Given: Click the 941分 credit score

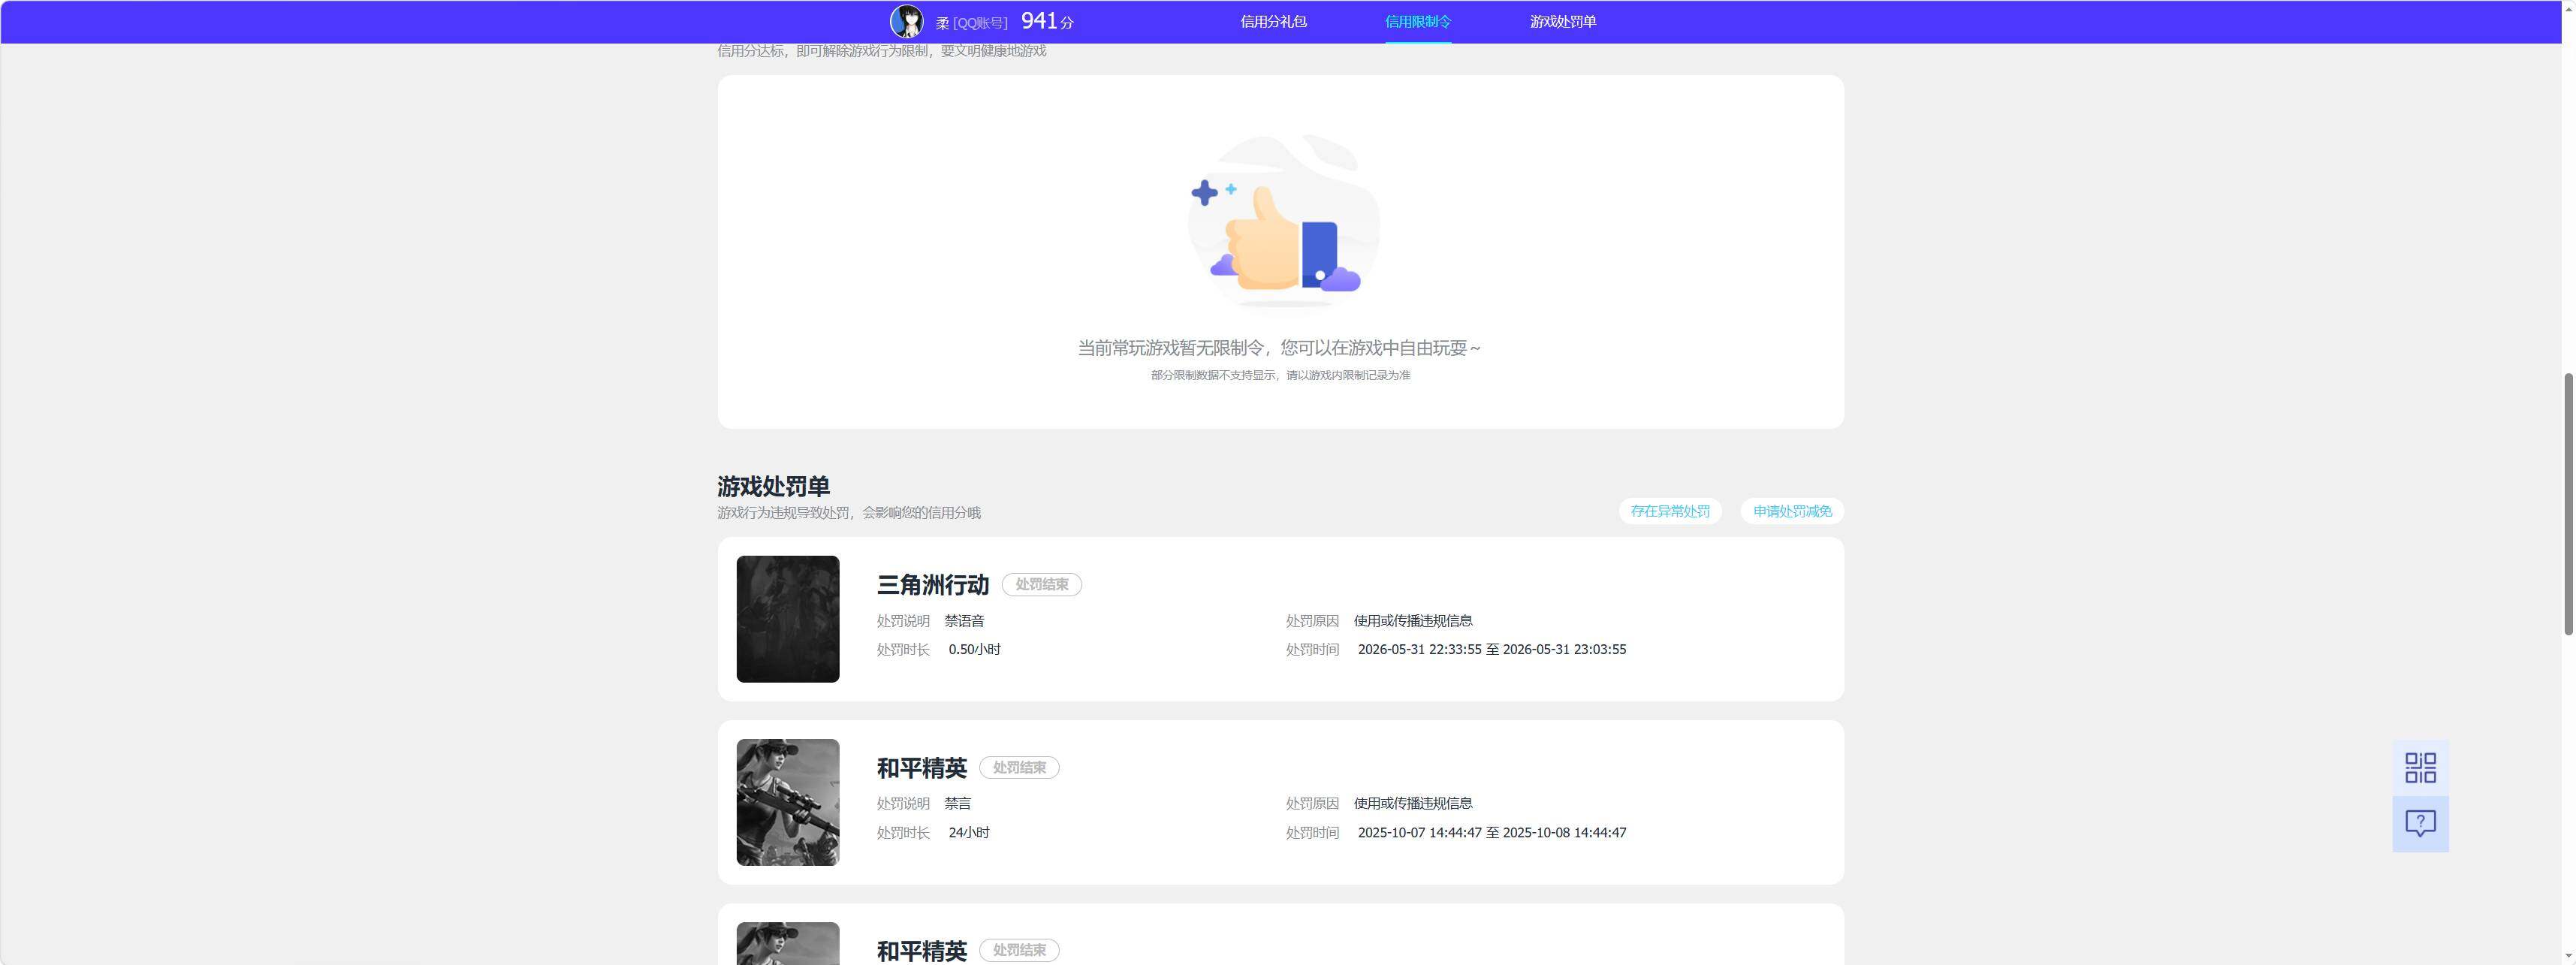Looking at the screenshot, I should pyautogui.click(x=1047, y=21).
